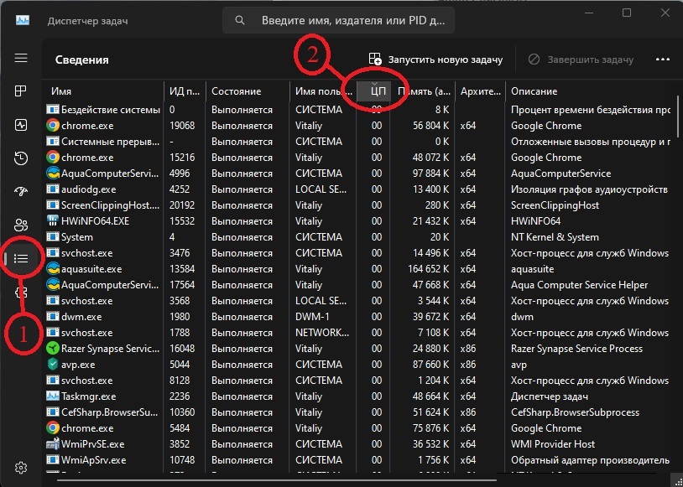Open the Performance page icon
Viewport: 683px width, 487px height.
tap(21, 125)
